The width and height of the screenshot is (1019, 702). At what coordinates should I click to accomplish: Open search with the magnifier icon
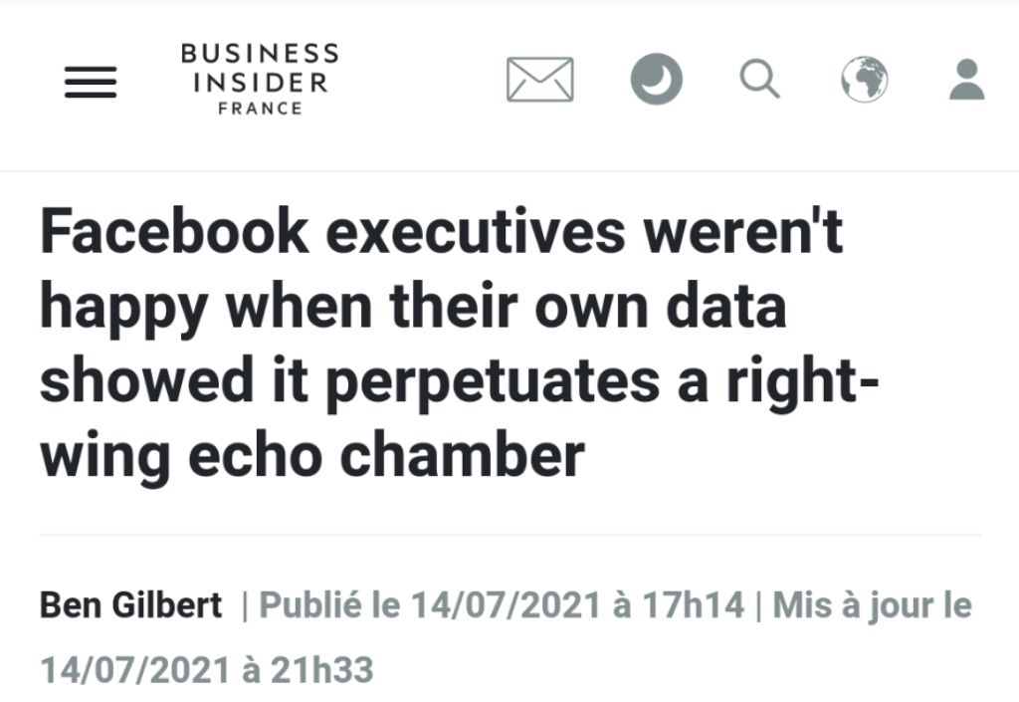point(759,79)
